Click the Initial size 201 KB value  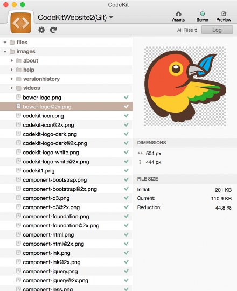(223, 190)
